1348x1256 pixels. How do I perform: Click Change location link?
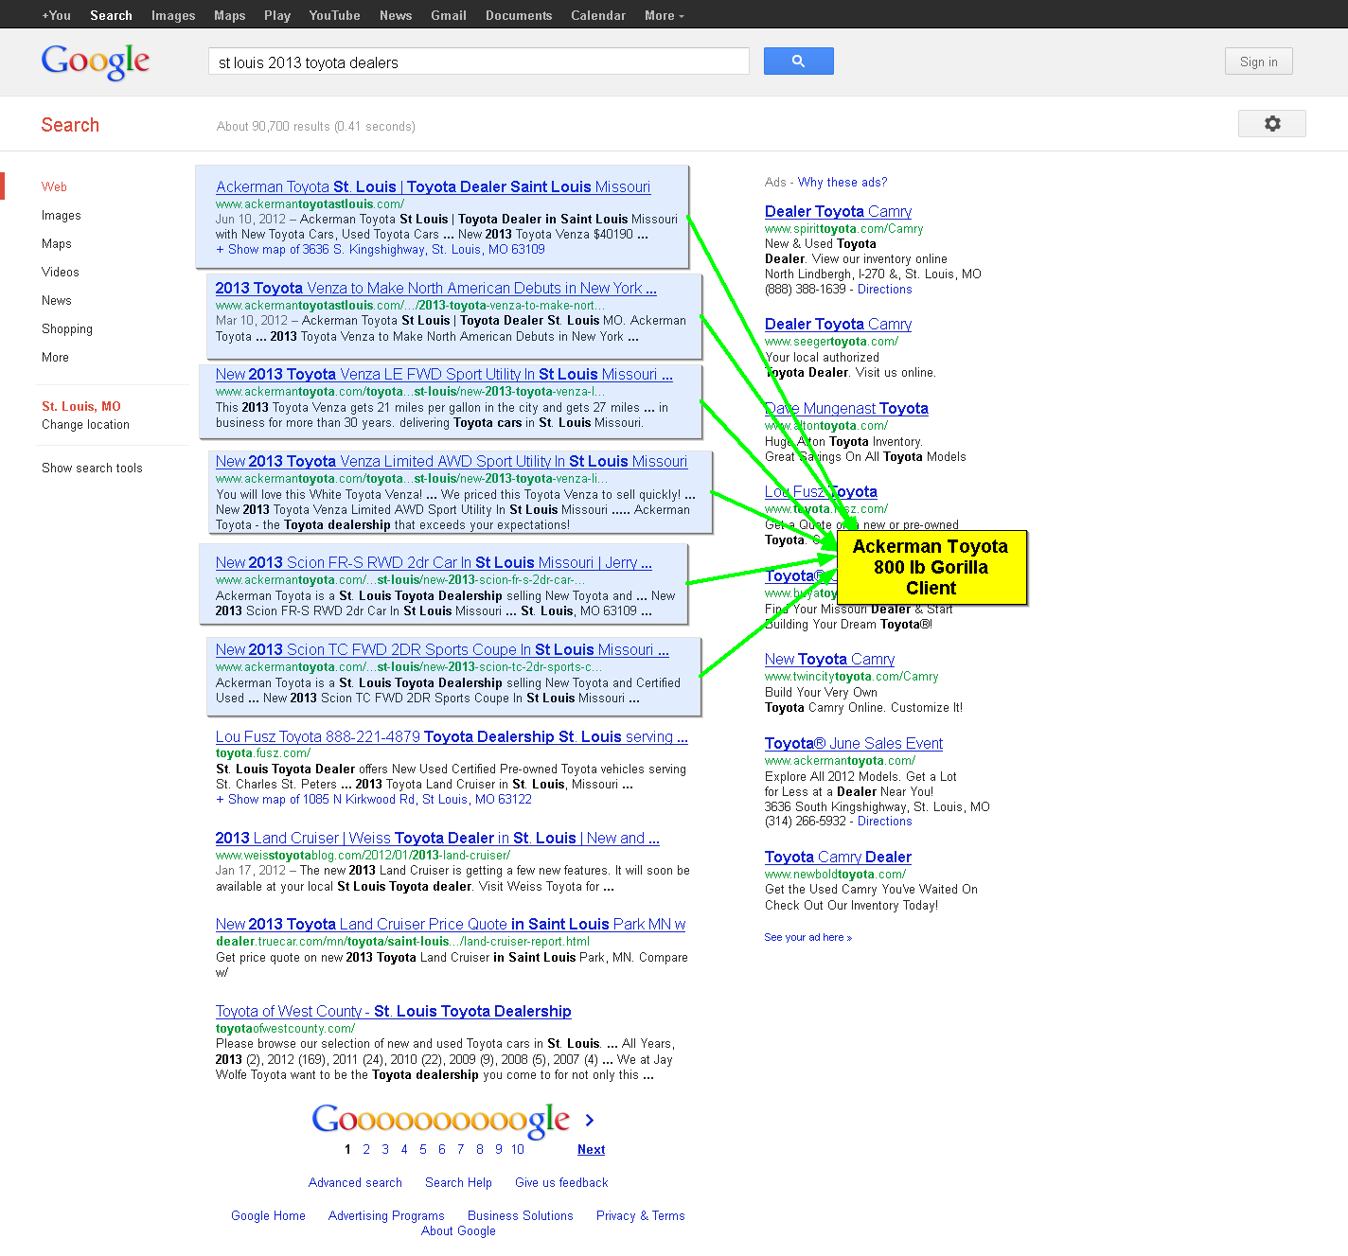(x=85, y=425)
